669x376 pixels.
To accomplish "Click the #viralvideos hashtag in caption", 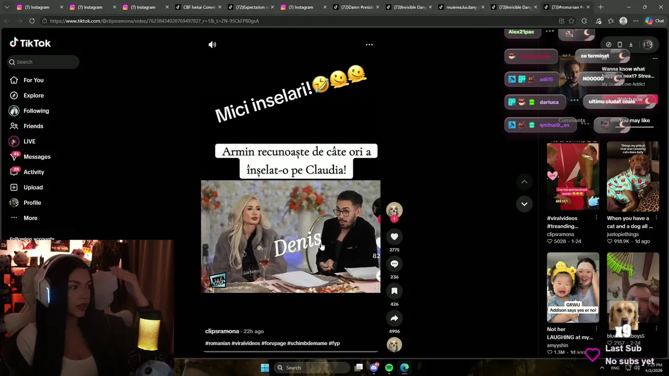I will pos(246,343).
